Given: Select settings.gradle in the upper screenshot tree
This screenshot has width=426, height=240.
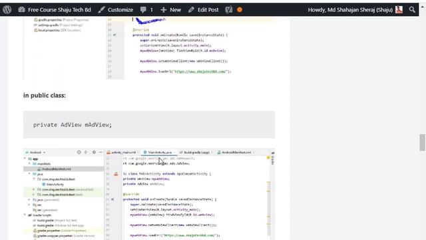Looking at the screenshot, I should pyautogui.click(x=58, y=25).
